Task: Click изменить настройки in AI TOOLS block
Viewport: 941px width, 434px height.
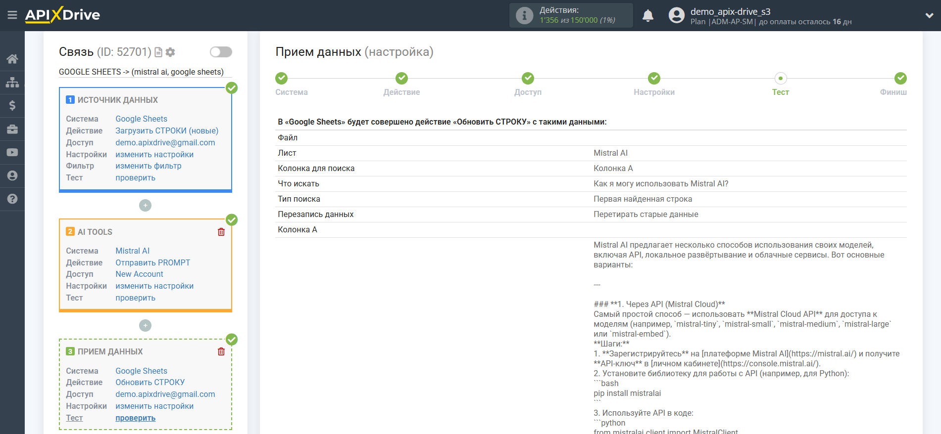Action: coord(154,286)
